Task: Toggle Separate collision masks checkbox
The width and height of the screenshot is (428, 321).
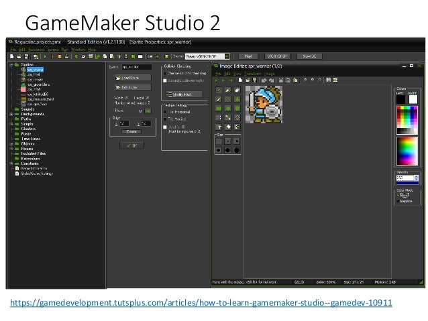Action: pyautogui.click(x=165, y=80)
